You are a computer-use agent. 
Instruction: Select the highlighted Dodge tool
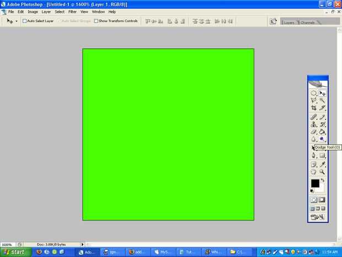pyautogui.click(x=322, y=139)
